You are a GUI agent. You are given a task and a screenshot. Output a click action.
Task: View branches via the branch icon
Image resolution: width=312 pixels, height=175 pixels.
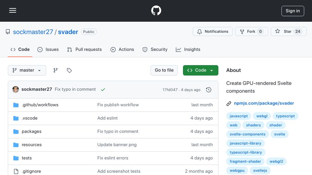coord(56,70)
